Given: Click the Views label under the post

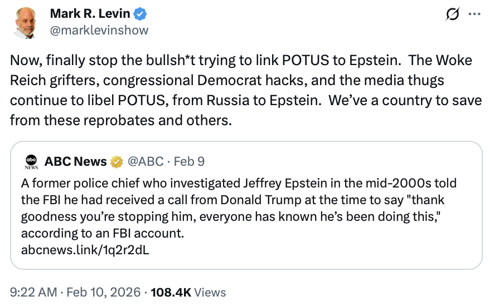Looking at the screenshot, I should click(211, 292).
